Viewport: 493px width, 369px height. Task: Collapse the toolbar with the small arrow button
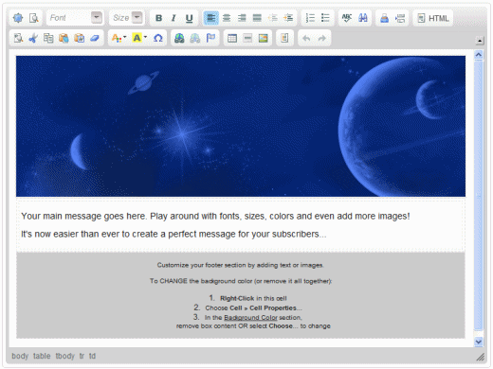click(480, 41)
